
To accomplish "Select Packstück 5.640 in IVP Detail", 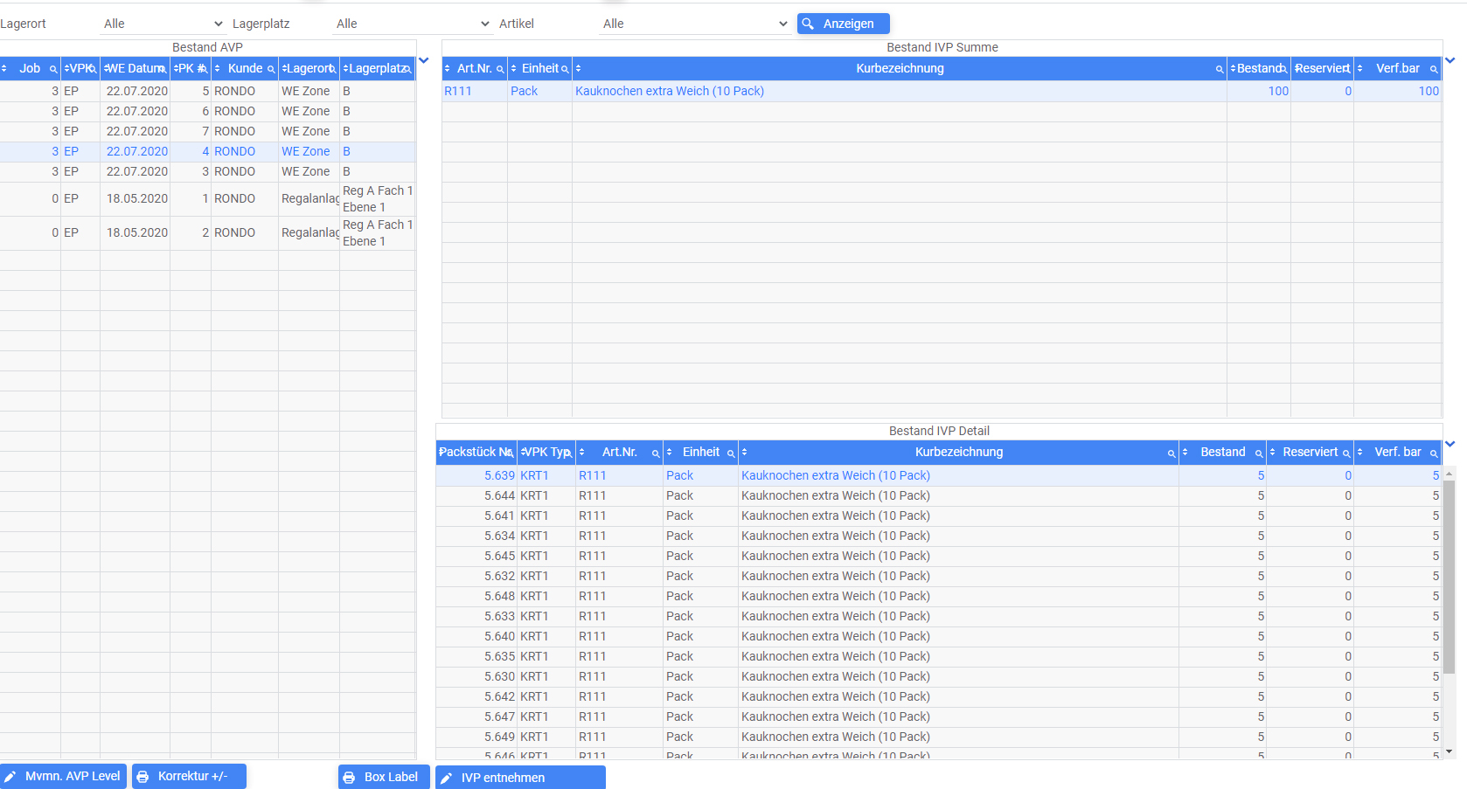I will [x=938, y=636].
